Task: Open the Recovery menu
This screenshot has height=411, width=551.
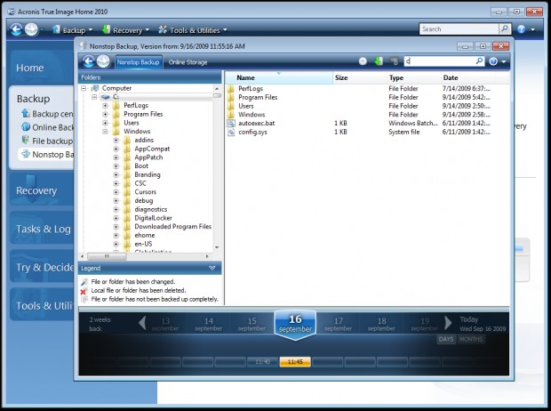Action: [x=126, y=30]
